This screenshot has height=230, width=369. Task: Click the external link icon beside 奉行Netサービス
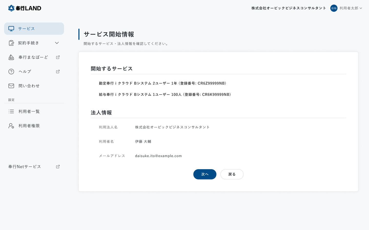tap(58, 167)
